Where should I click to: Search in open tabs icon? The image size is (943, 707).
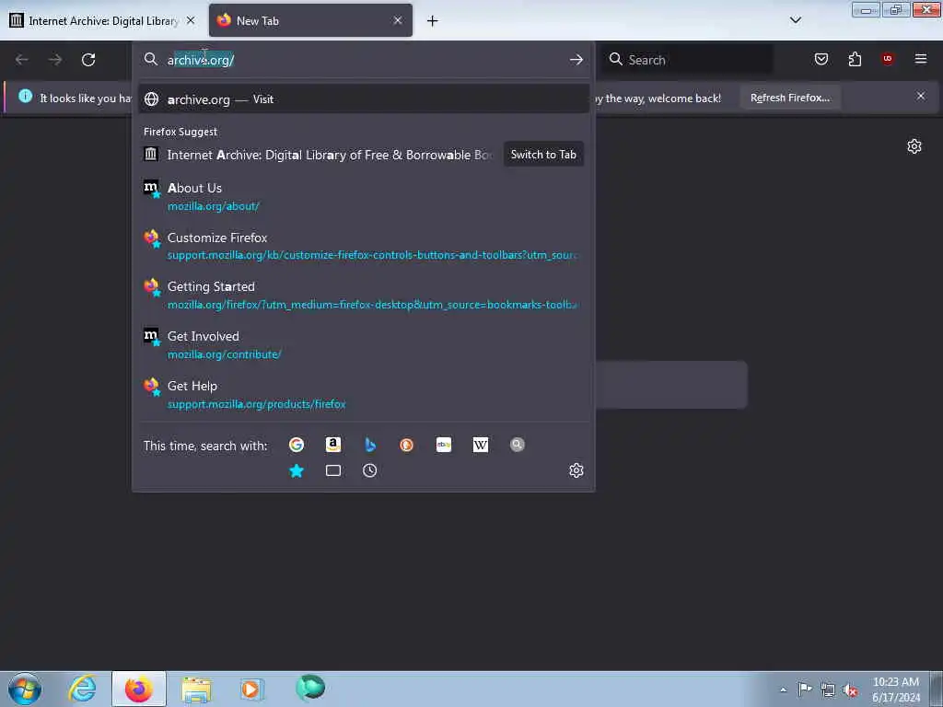click(333, 470)
